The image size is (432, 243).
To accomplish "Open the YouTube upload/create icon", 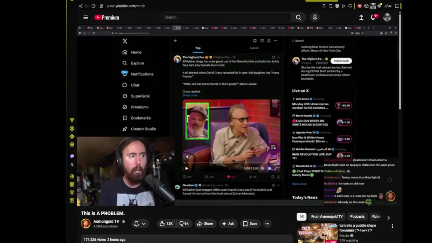I will [361, 17].
